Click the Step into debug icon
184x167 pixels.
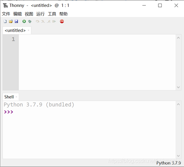[43, 22]
